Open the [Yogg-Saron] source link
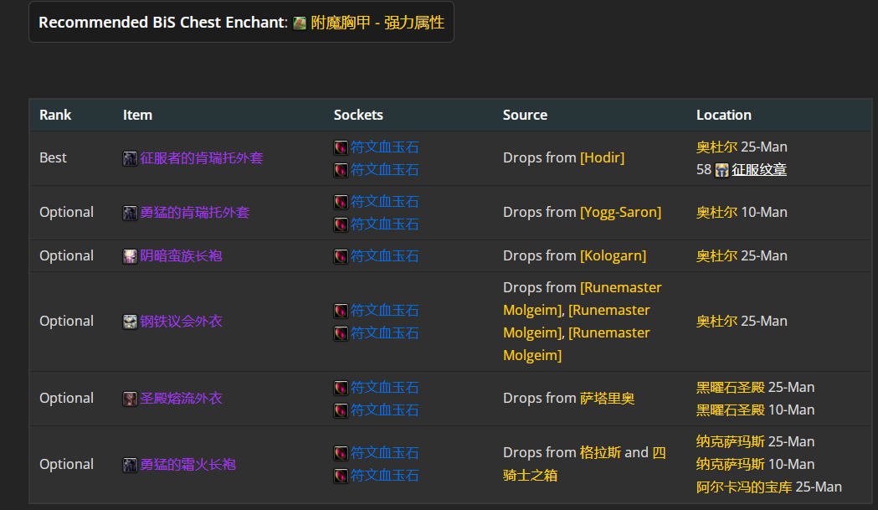 coord(620,213)
